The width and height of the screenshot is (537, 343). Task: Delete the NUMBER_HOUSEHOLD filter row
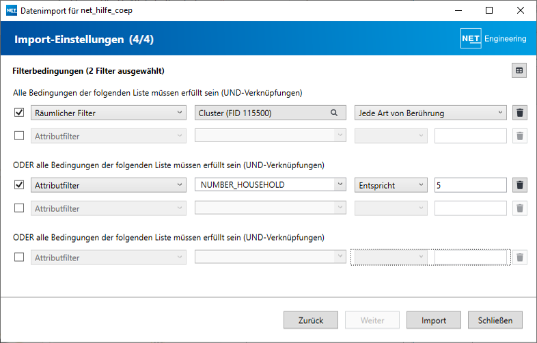(520, 185)
